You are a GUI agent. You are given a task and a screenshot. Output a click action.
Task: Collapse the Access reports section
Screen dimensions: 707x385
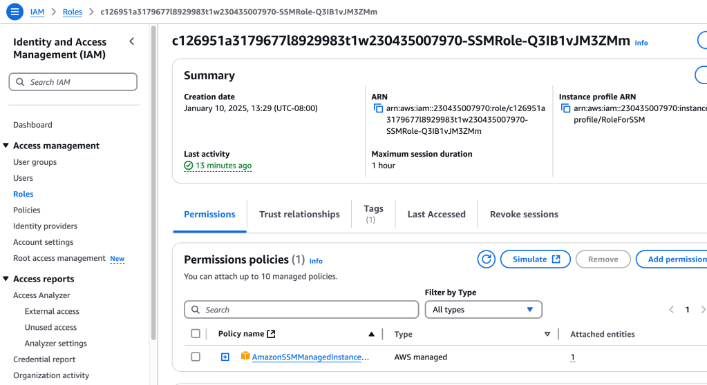point(6,279)
